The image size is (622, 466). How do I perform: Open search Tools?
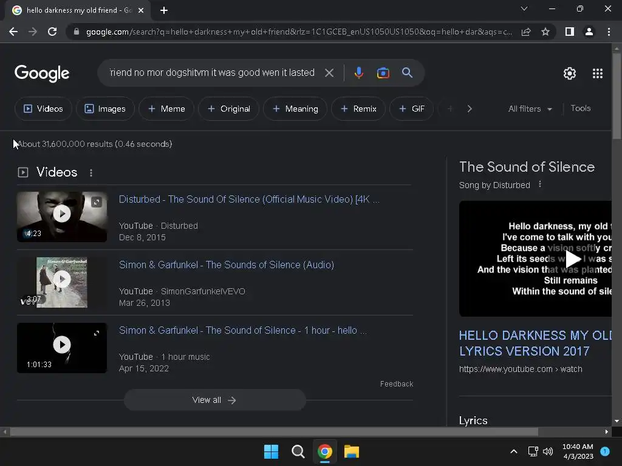click(580, 108)
